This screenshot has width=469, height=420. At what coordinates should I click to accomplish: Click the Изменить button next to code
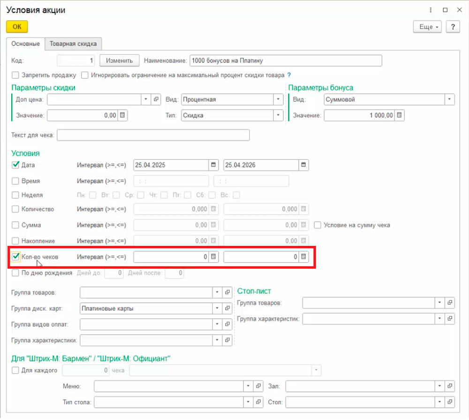[x=119, y=60]
